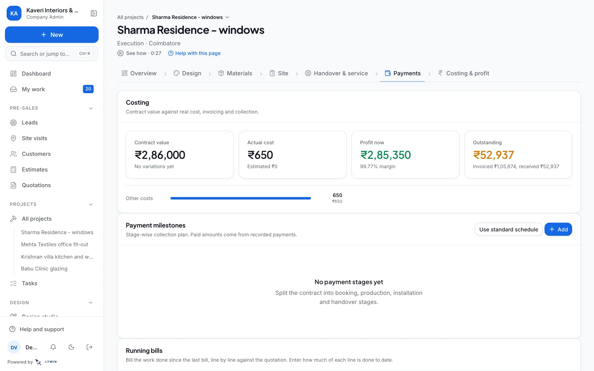The width and height of the screenshot is (594, 371).
Task: Click Use standard schedule button
Action: (x=509, y=229)
